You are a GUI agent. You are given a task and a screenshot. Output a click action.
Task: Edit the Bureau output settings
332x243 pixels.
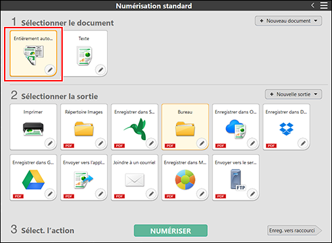pos(202,143)
